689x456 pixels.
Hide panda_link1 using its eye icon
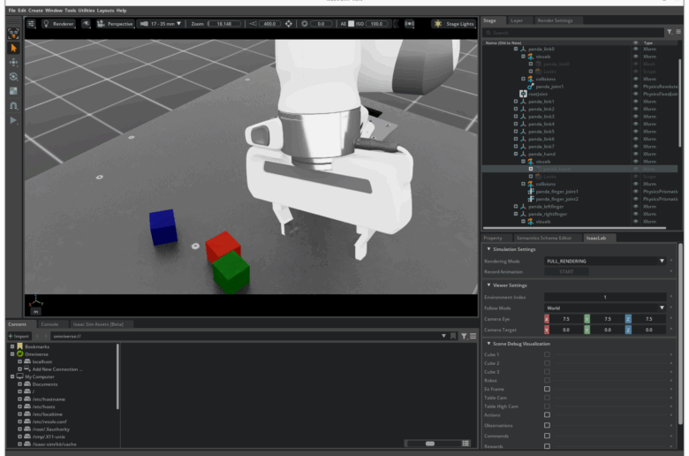635,102
